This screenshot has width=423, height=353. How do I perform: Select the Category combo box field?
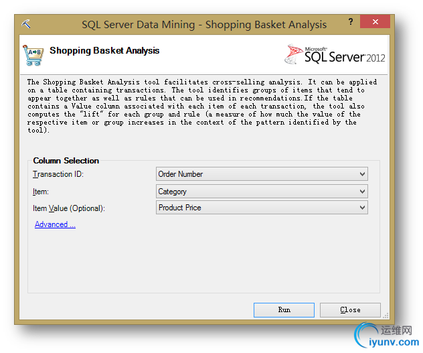click(262, 192)
